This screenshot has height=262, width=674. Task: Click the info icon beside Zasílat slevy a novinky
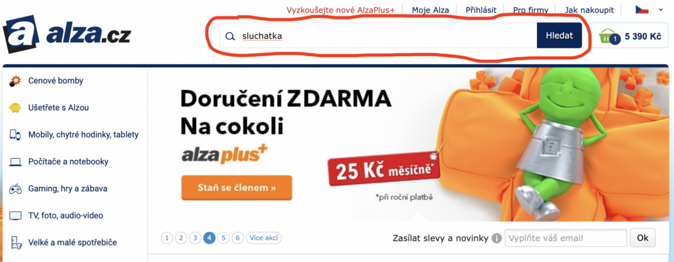[497, 238]
